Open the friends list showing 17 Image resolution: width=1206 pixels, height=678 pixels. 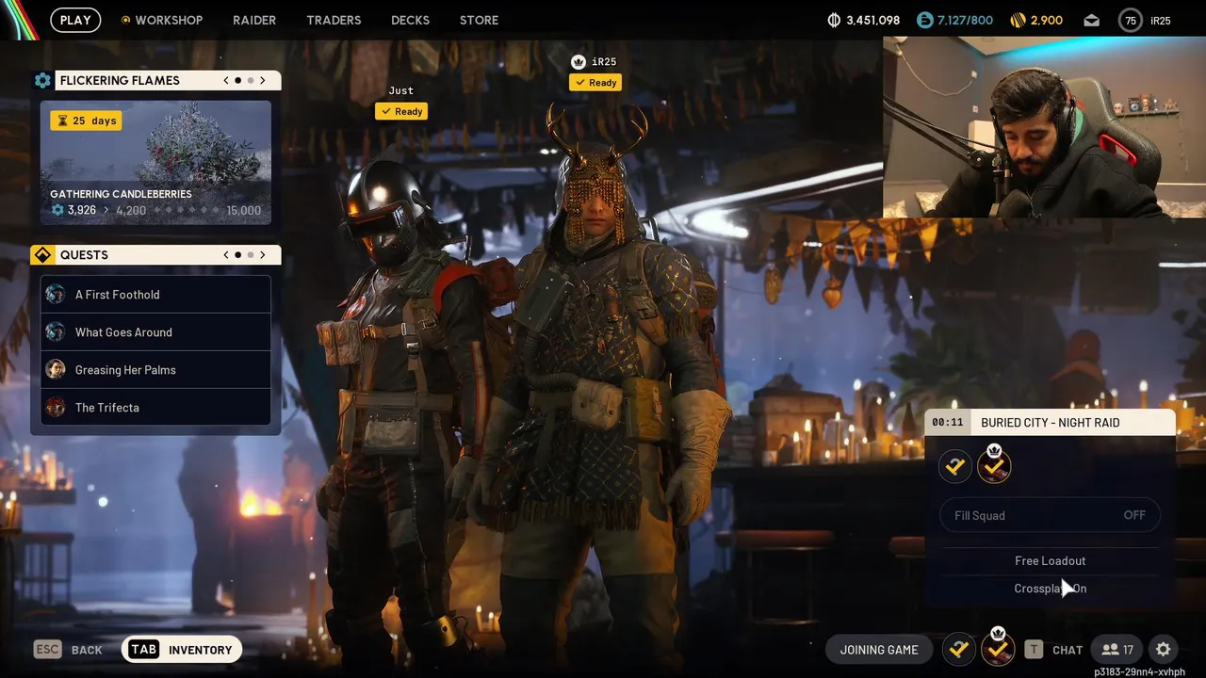point(1117,650)
